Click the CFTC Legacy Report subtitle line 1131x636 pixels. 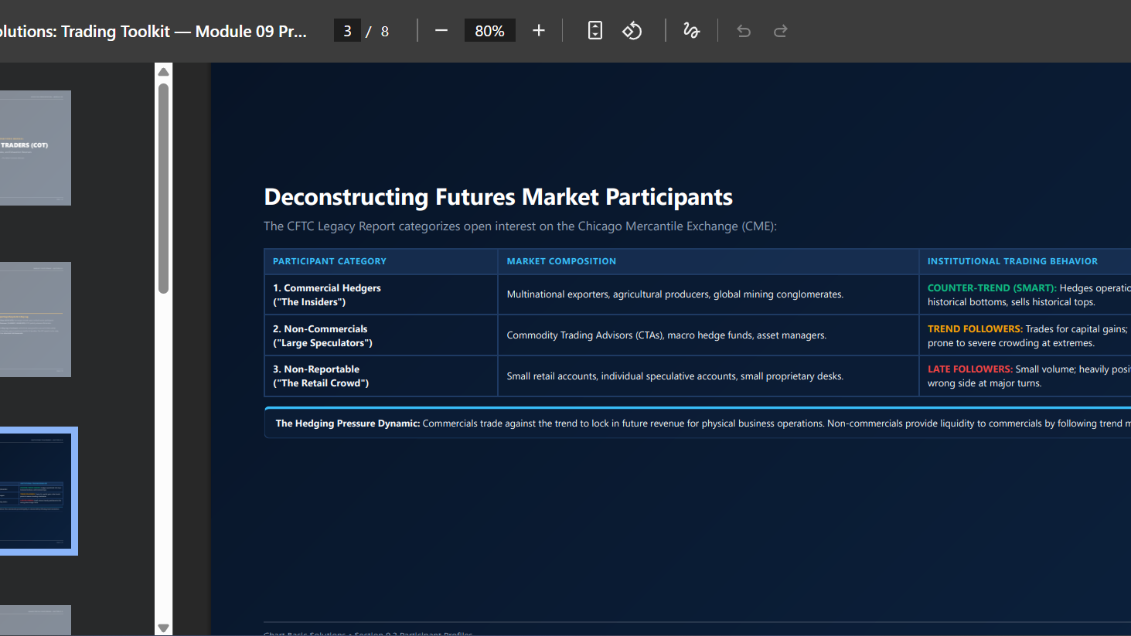coord(520,226)
